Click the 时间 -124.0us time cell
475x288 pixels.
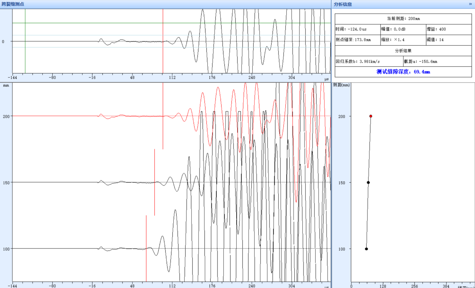click(x=357, y=29)
